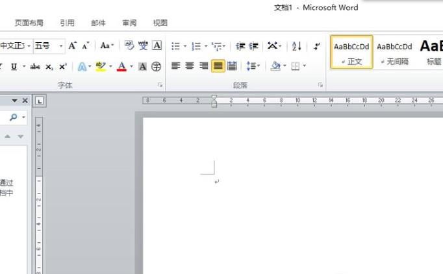Open navigation pane options dropdown arrow

click(14, 100)
